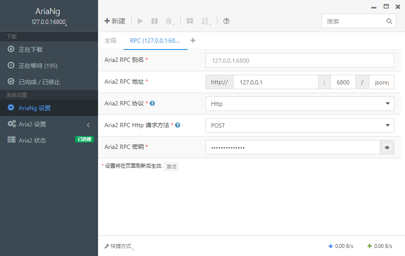The width and height of the screenshot is (405, 256).
Task: Click the 正在下载 download arrow icon
Action: click(11, 49)
